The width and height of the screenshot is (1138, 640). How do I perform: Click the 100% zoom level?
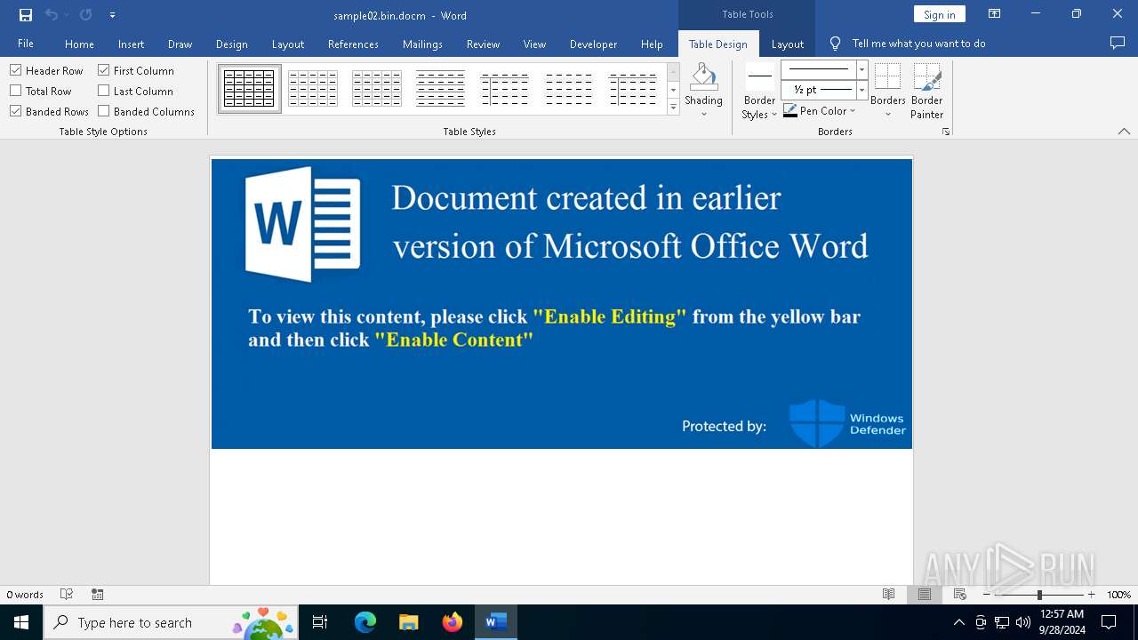[x=1118, y=595]
